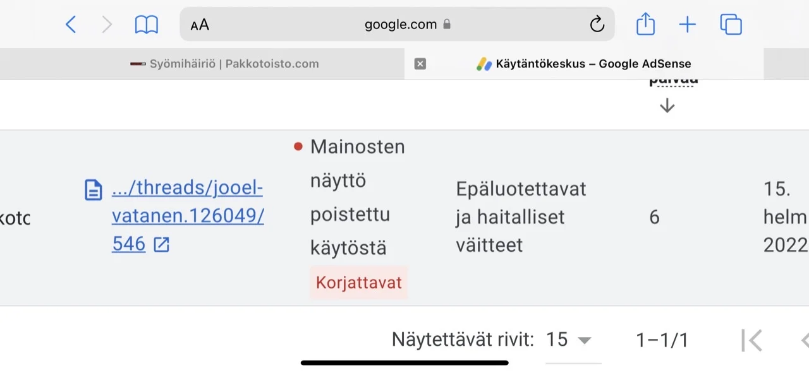
Task: Open the bookmarks book icon
Action: point(146,25)
